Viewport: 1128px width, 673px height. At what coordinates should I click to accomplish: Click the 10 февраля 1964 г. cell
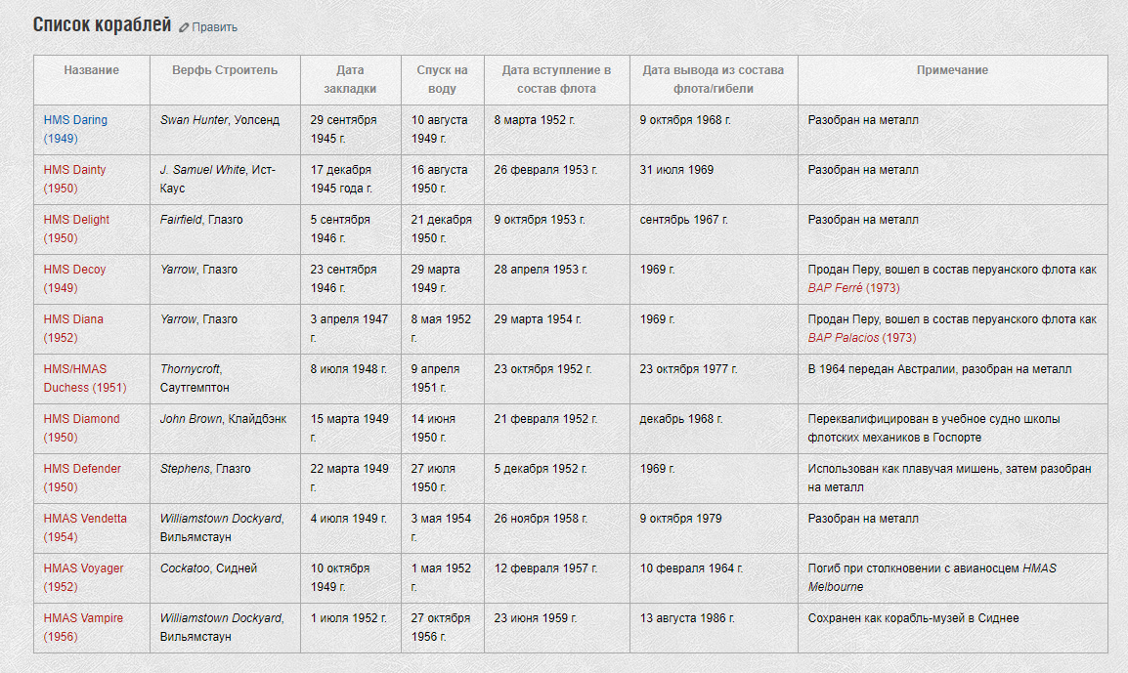[714, 577]
